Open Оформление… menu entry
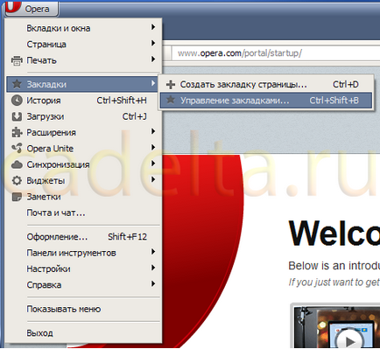Screen dimensions: 380x349 [x=84, y=237]
